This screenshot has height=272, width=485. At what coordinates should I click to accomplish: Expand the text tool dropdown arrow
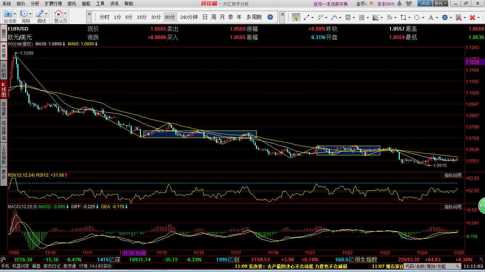[x=437, y=17]
